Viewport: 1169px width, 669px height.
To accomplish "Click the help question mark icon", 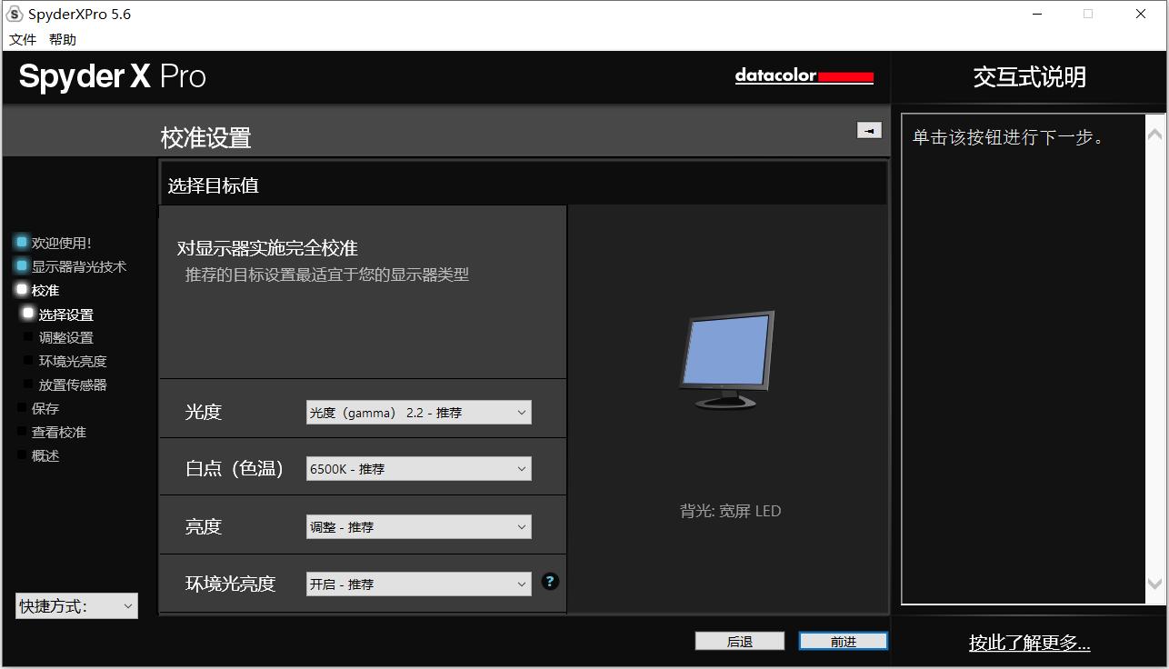I will coord(550,582).
